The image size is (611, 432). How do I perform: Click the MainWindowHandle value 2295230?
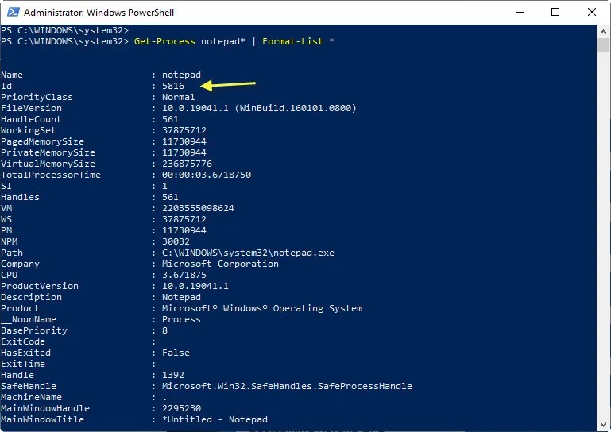pos(182,408)
